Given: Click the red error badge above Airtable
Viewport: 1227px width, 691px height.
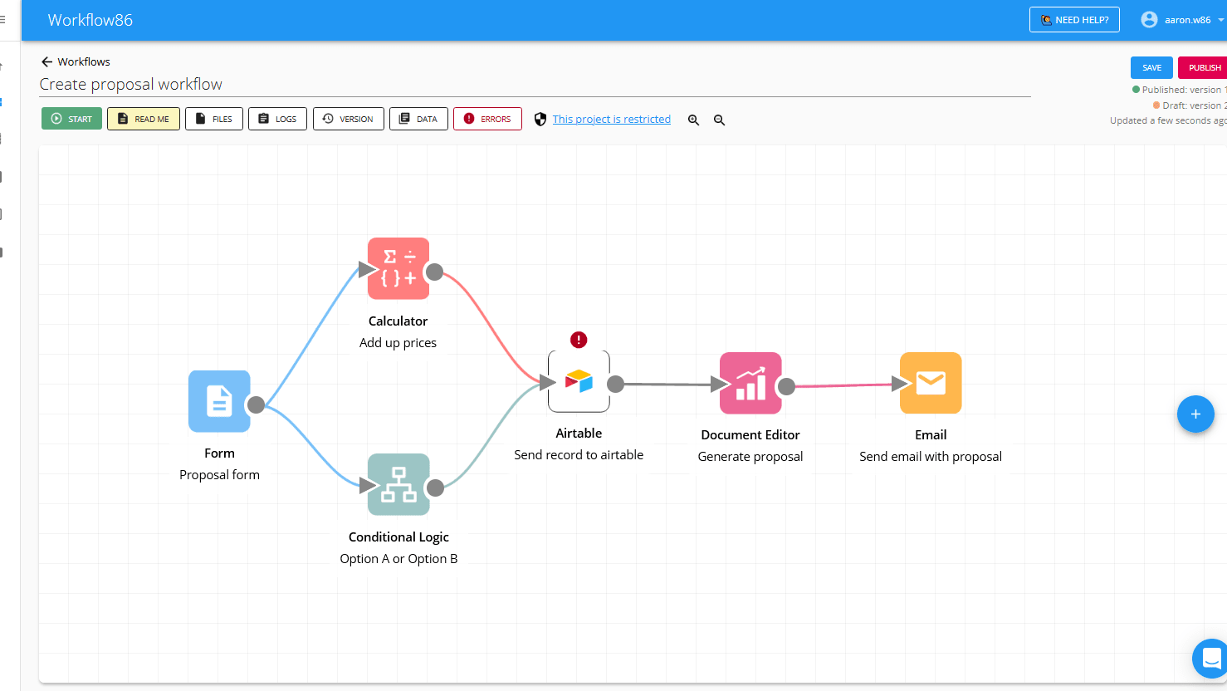Looking at the screenshot, I should 579,340.
